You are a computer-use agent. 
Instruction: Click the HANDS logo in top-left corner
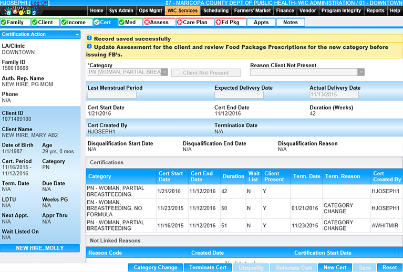coord(21,11)
